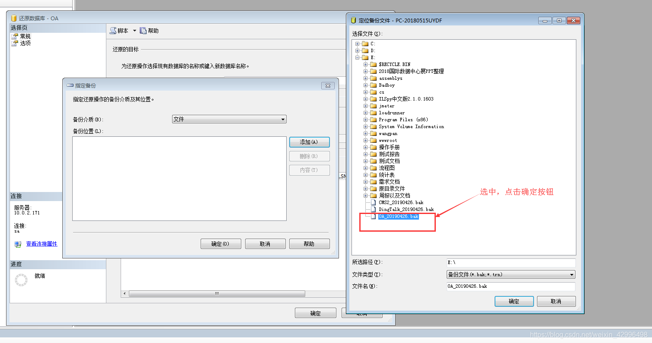
Task: Maximize the 定位备份文件 dialog
Action: 559,20
